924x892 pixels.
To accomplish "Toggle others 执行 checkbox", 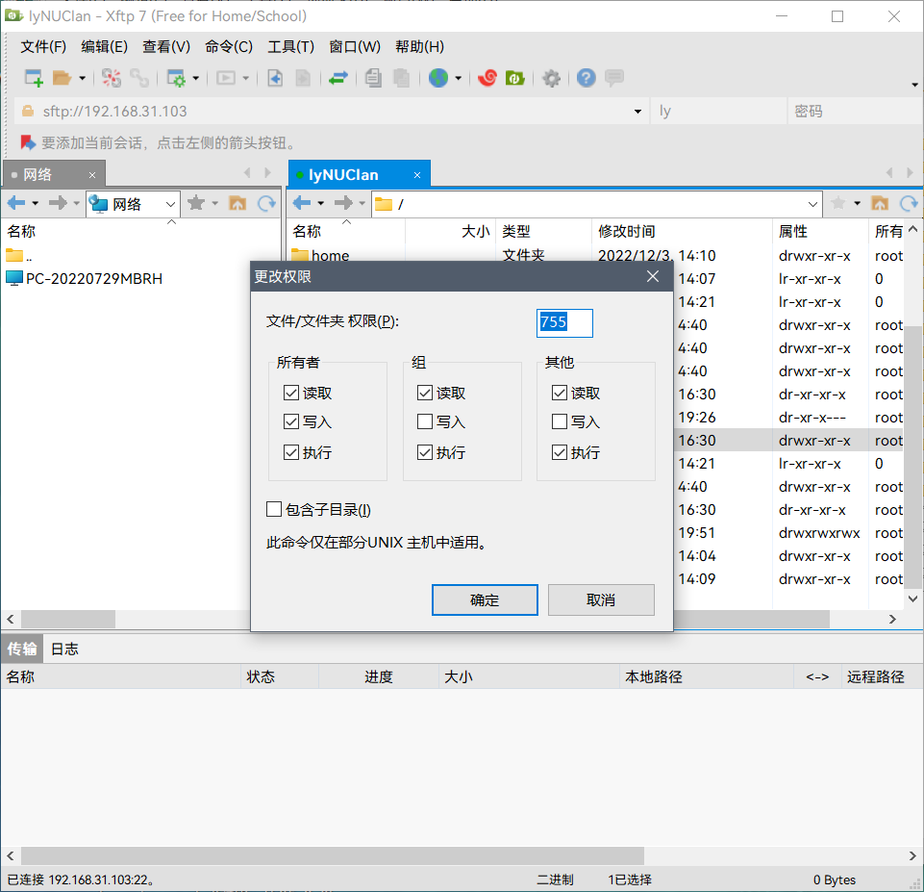I will [x=560, y=452].
